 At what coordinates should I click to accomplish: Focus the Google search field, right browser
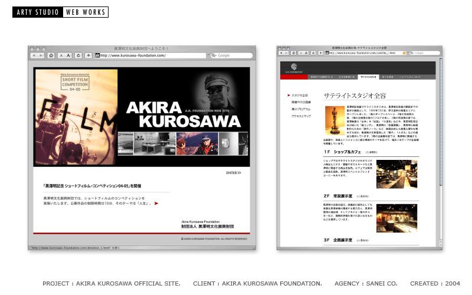[425, 53]
